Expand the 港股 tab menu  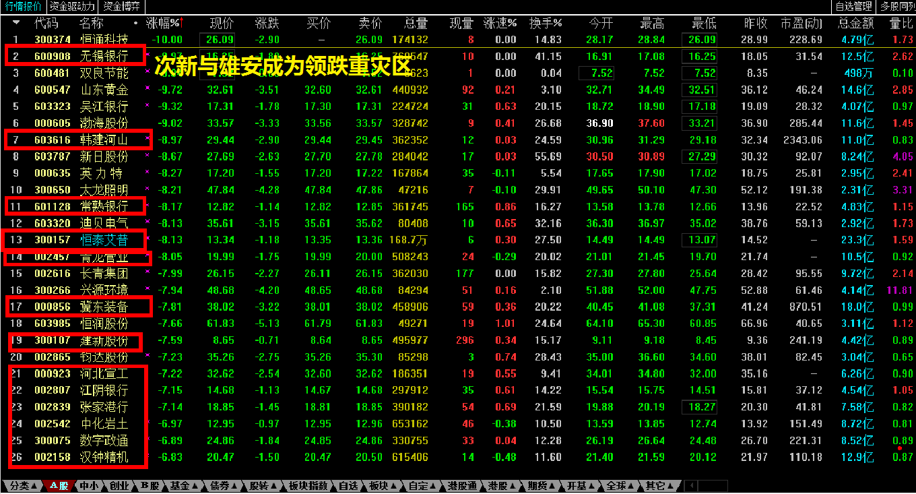point(502,486)
